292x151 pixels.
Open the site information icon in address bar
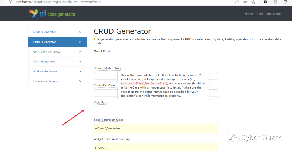point(11,2)
